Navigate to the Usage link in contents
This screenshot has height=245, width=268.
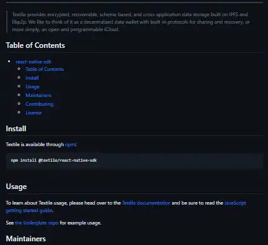pyautogui.click(x=32, y=86)
